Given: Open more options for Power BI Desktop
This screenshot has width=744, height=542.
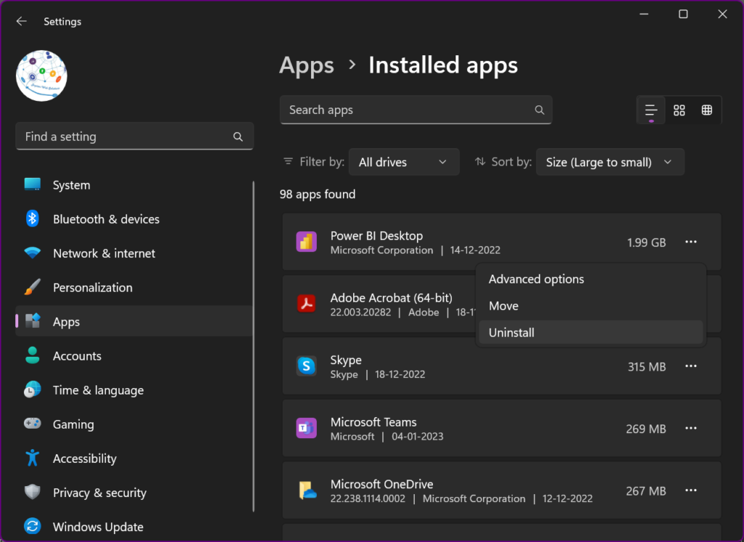Looking at the screenshot, I should [x=691, y=242].
